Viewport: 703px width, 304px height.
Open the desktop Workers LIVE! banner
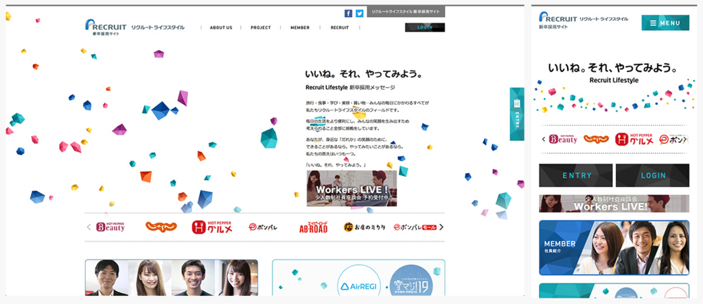point(352,188)
